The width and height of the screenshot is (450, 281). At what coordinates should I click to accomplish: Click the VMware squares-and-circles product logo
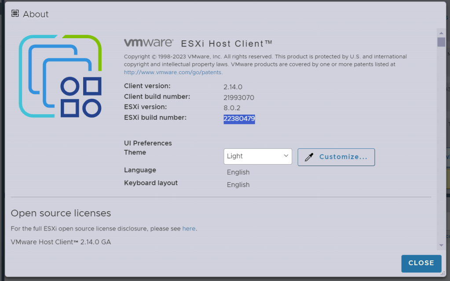tap(61, 76)
